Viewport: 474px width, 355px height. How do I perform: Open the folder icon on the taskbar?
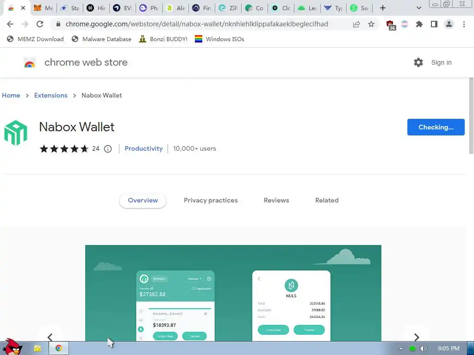pos(37,349)
